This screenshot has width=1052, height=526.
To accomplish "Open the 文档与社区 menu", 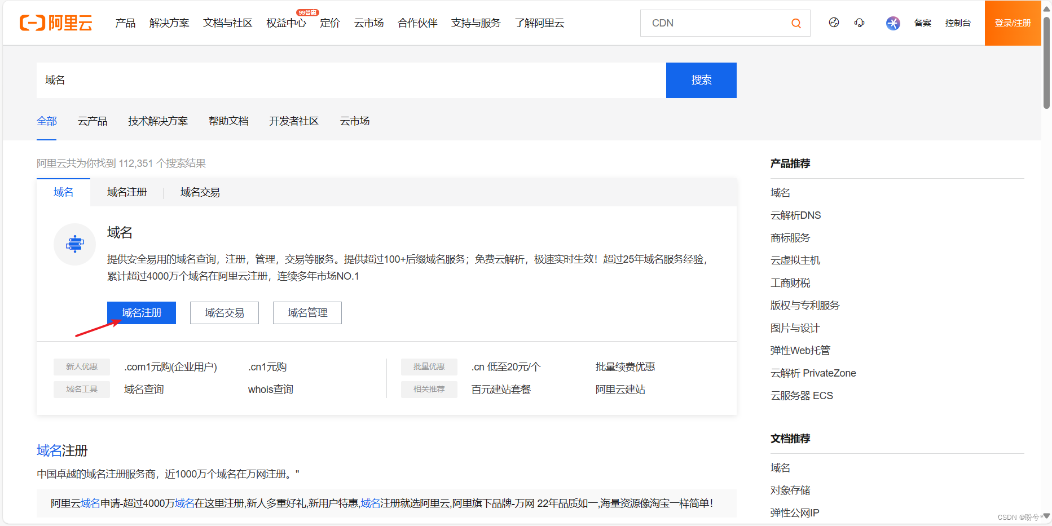I will click(x=227, y=23).
